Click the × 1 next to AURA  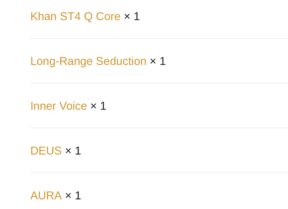(x=73, y=195)
